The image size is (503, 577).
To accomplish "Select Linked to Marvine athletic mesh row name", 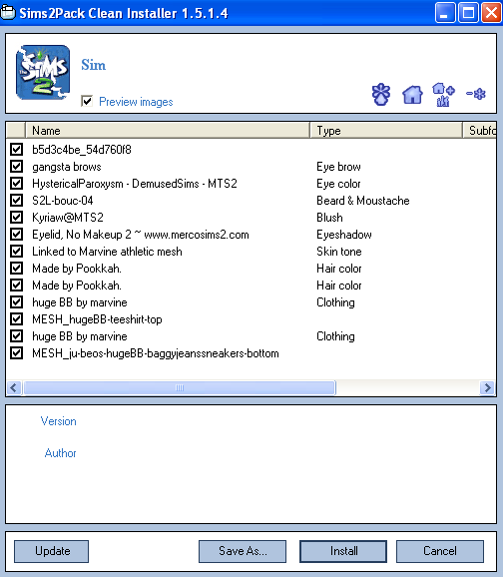I will tap(107, 252).
